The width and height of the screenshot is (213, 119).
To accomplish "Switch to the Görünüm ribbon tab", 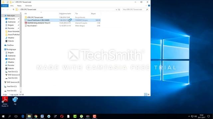I will point(29,6).
